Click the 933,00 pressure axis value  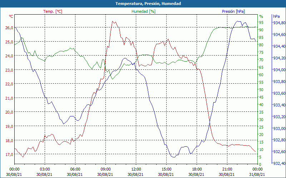(x=279, y=129)
